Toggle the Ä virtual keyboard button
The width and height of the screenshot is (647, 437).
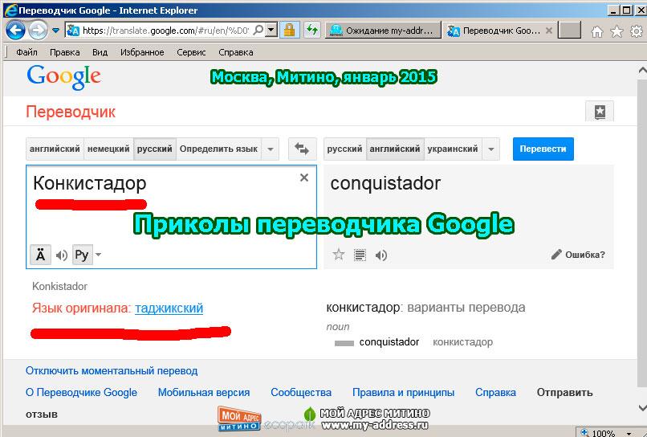[x=40, y=255]
